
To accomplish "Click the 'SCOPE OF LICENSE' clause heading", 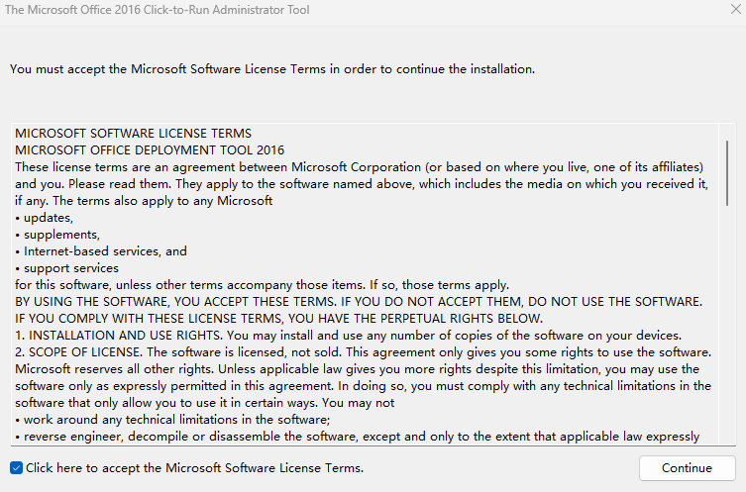I will tap(84, 352).
